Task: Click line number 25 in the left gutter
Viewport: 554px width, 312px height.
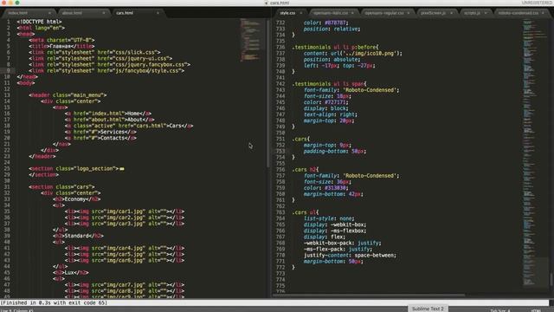Action: 7,169
